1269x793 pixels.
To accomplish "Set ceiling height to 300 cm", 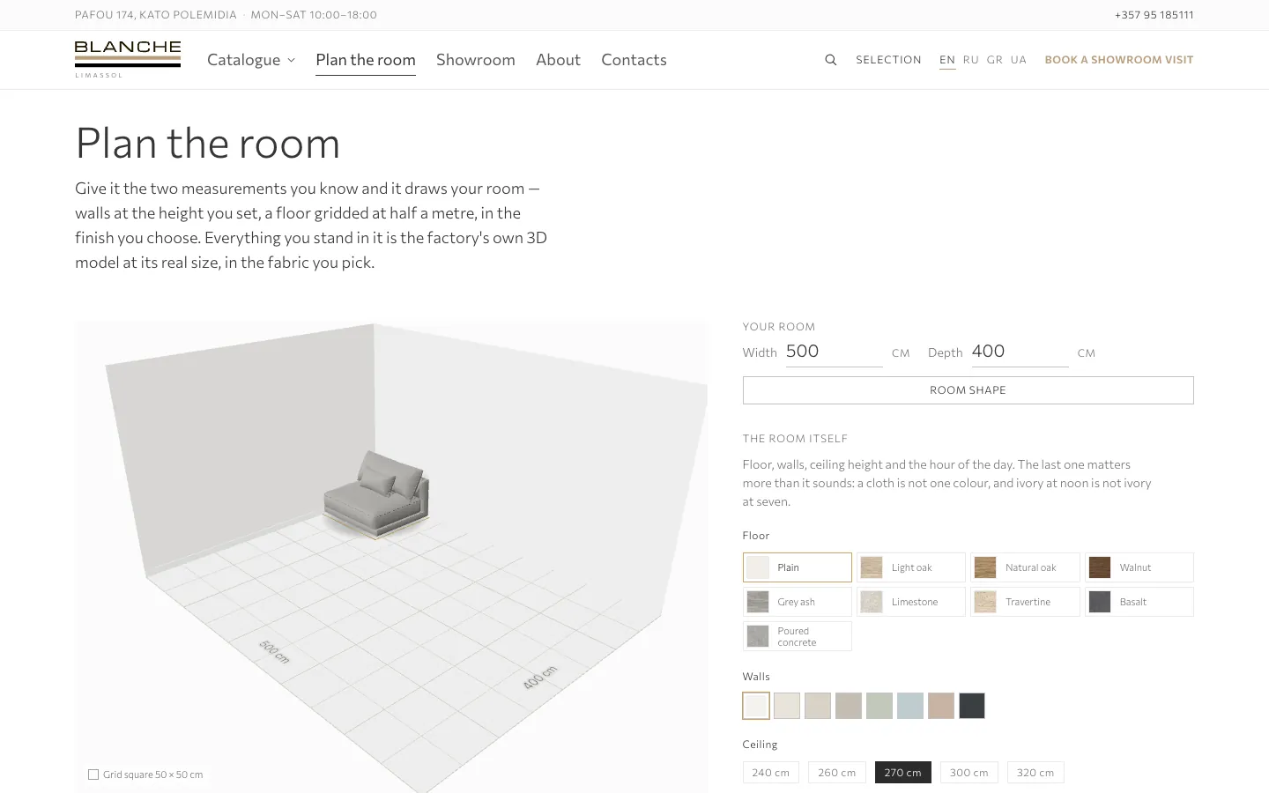I will [x=969, y=773].
